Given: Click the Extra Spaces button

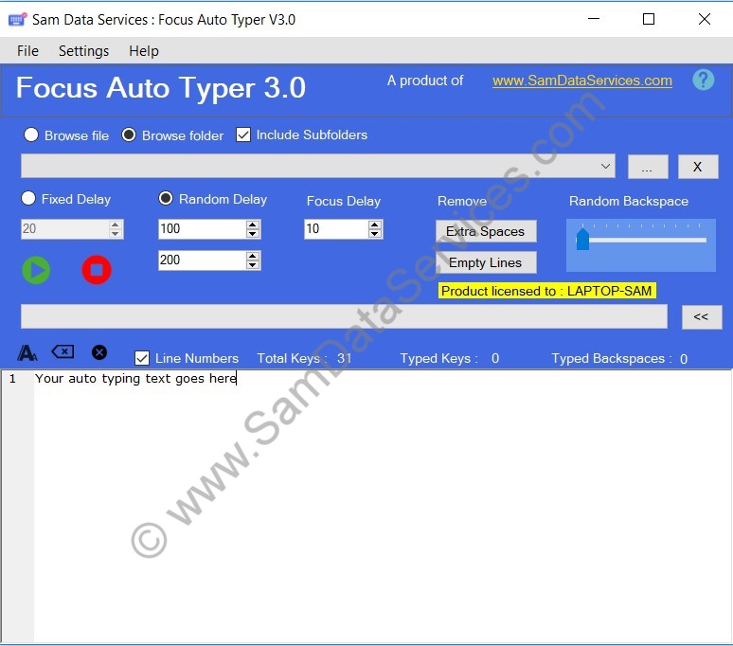Looking at the screenshot, I should click(x=486, y=231).
